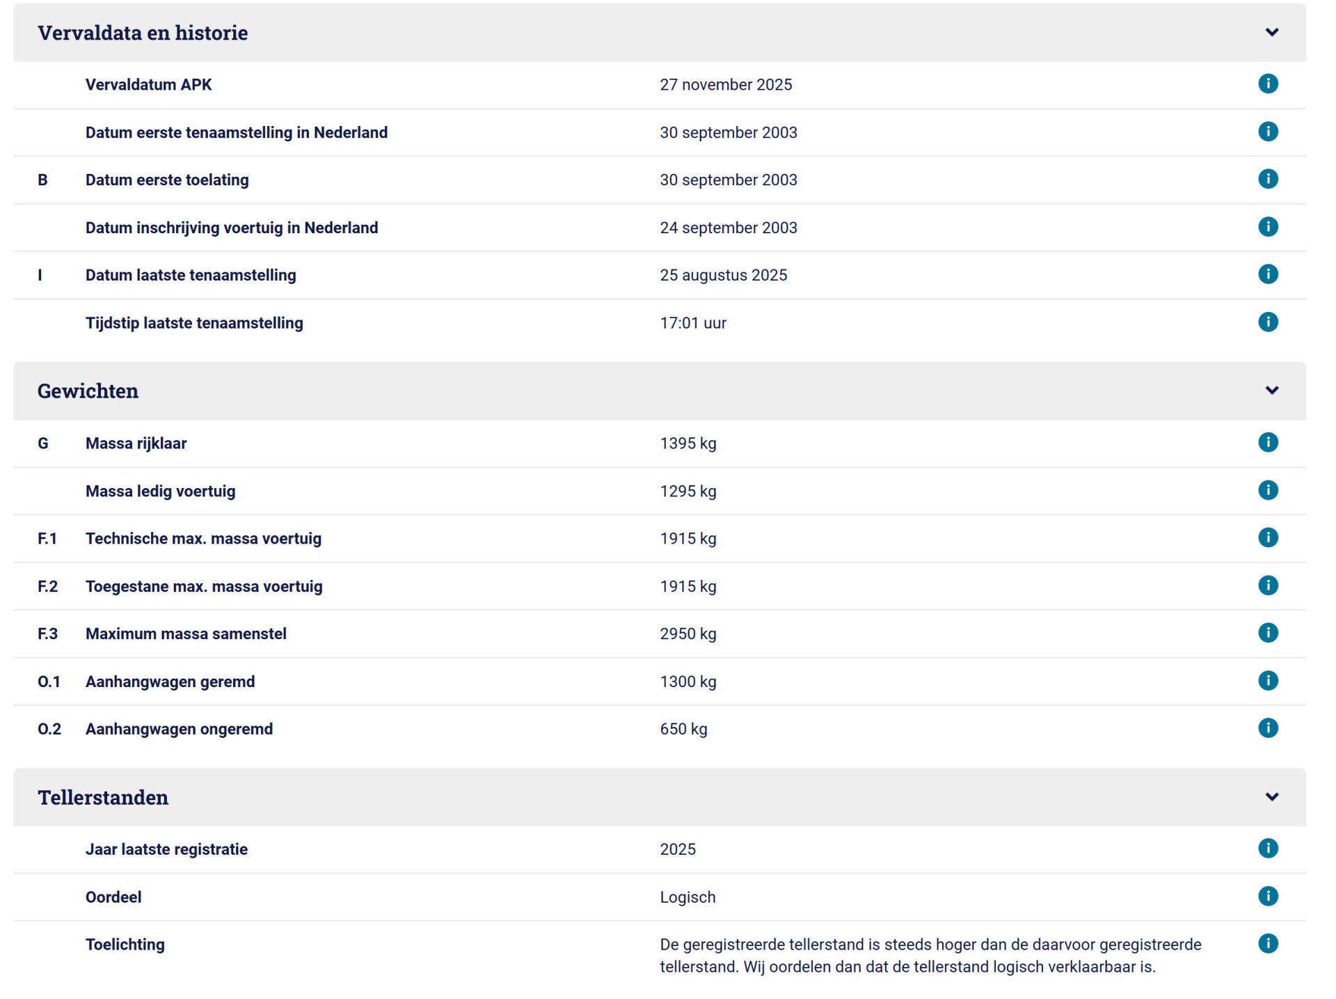The width and height of the screenshot is (1336, 999).
Task: Show info for Tijdstip laatste tenaamstelling
Action: coord(1268,322)
